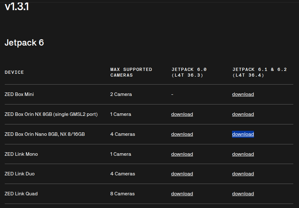Click the v1.3.1 version heading
299x208 pixels.
pos(17,7)
